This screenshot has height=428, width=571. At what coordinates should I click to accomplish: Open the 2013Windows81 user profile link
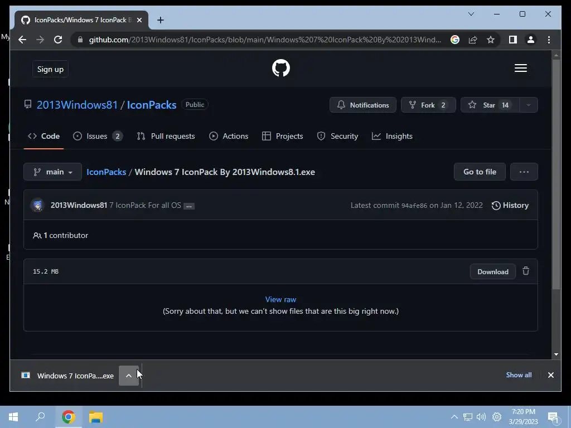click(77, 105)
